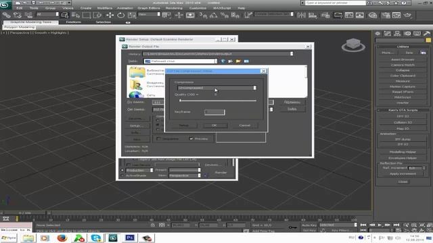Click Bind to Space Warp tool
Viewport: 433px width, 243px height.
(x=28, y=15)
